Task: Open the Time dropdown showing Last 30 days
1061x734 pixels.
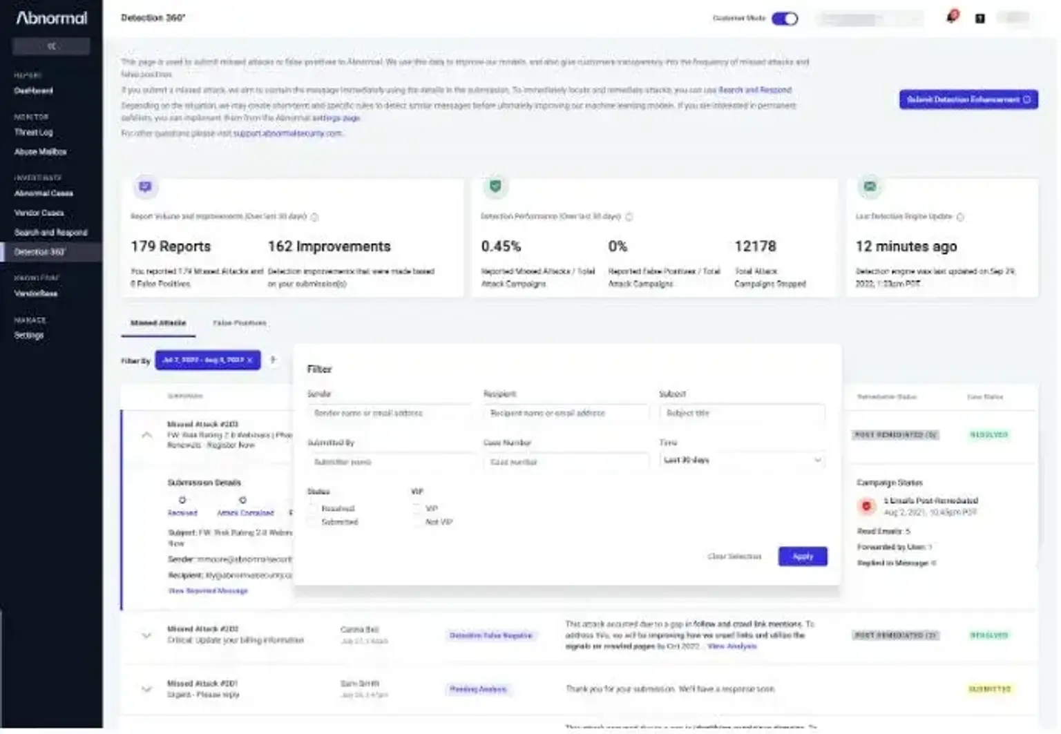Action: tap(741, 461)
